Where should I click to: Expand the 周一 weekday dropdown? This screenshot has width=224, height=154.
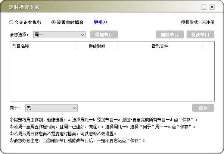[x=59, y=35]
